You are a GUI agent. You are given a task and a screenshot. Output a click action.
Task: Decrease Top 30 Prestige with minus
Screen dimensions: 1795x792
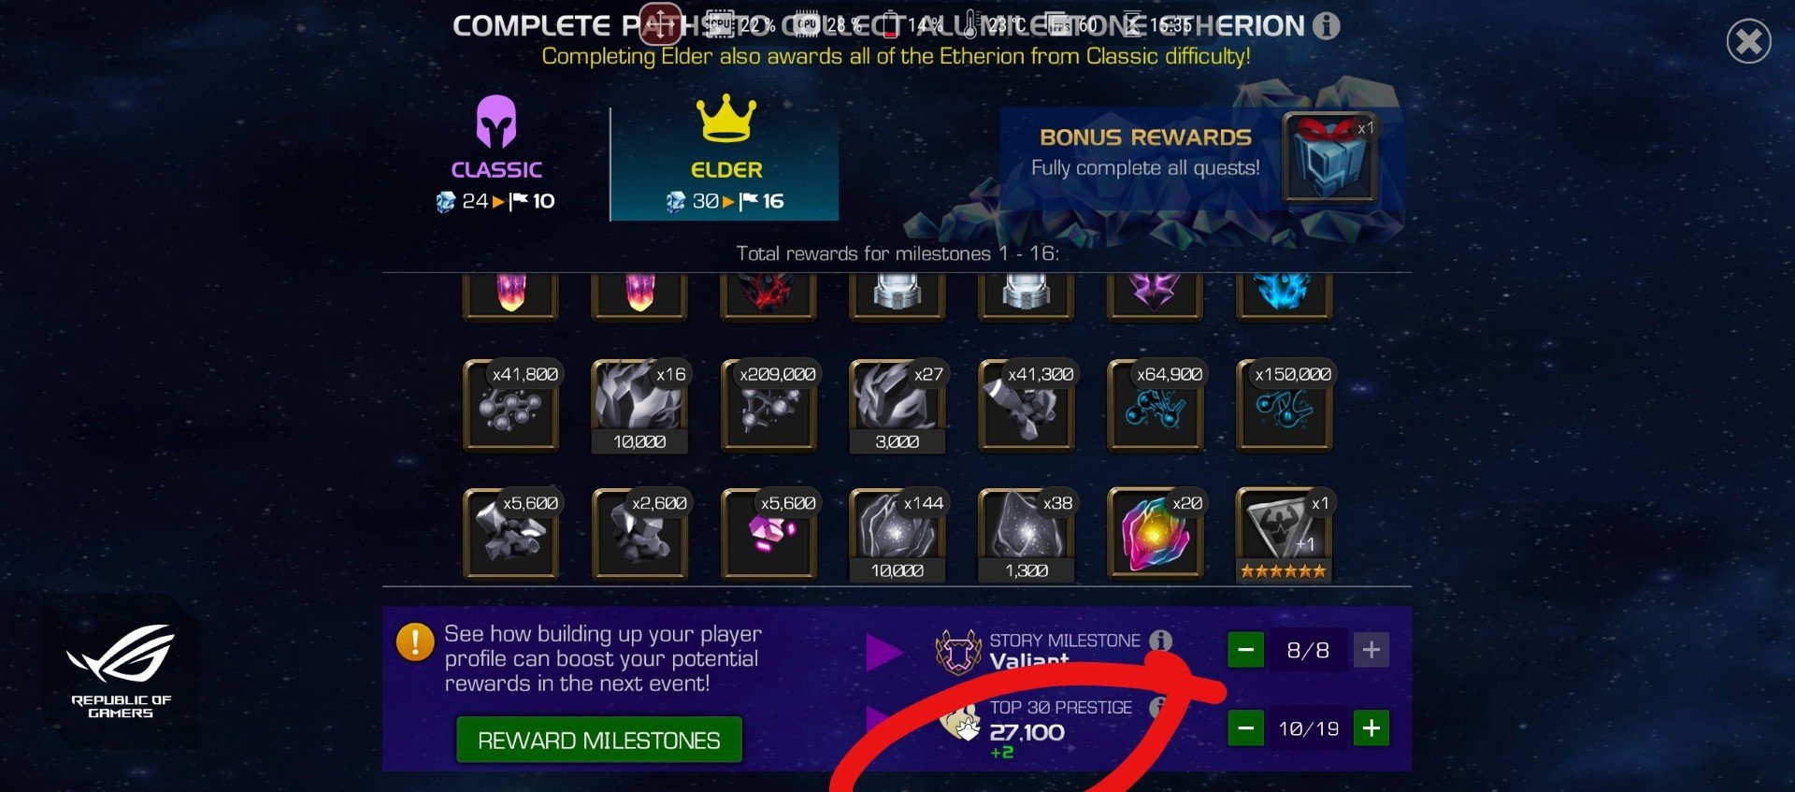coord(1245,728)
